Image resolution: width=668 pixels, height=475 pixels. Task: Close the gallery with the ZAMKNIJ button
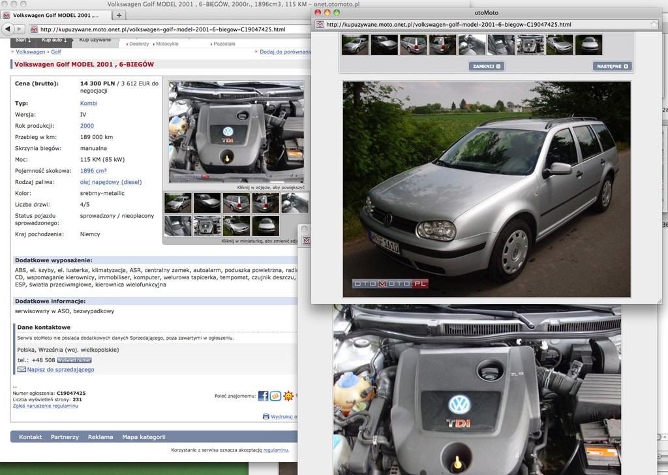click(487, 66)
